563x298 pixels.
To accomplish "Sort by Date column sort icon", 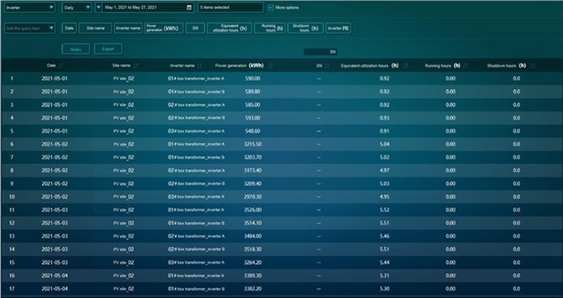I will (x=60, y=66).
